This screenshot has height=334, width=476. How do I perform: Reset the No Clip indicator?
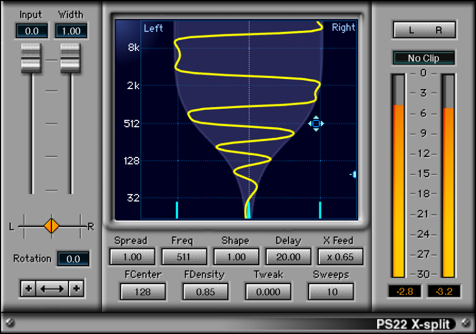pos(424,58)
